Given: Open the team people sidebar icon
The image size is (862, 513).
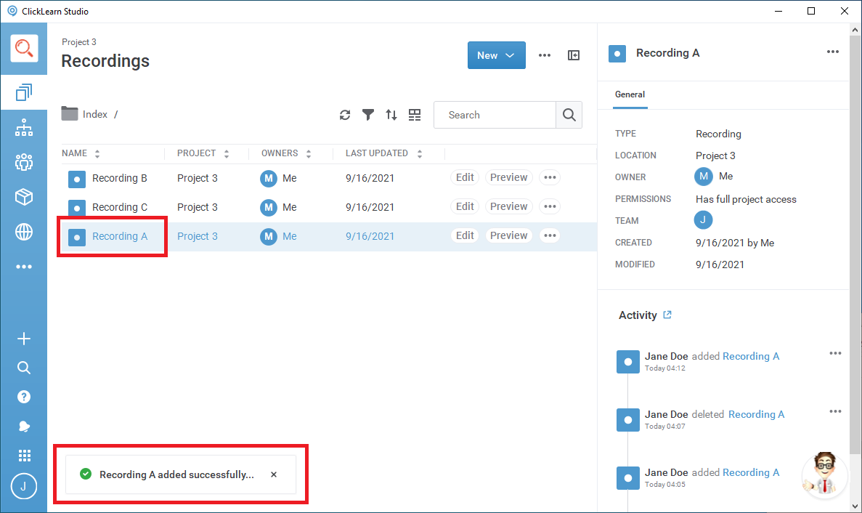Looking at the screenshot, I should pos(24,162).
